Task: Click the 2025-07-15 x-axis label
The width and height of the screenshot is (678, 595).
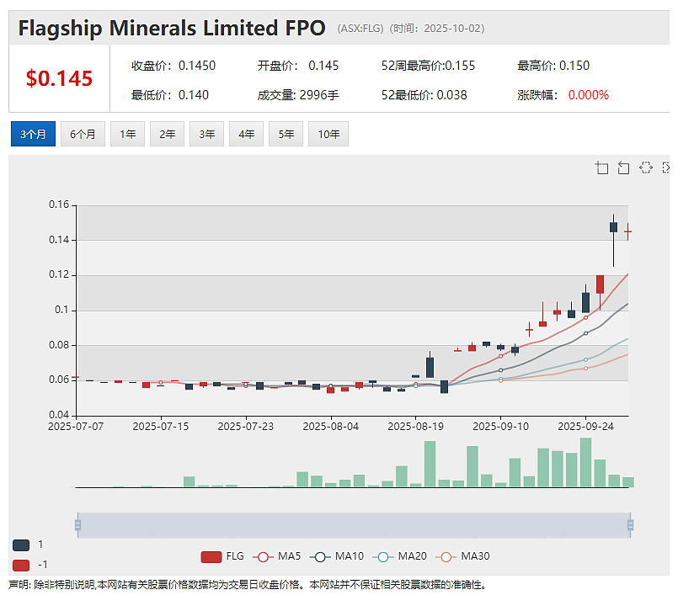Action: pyautogui.click(x=161, y=427)
